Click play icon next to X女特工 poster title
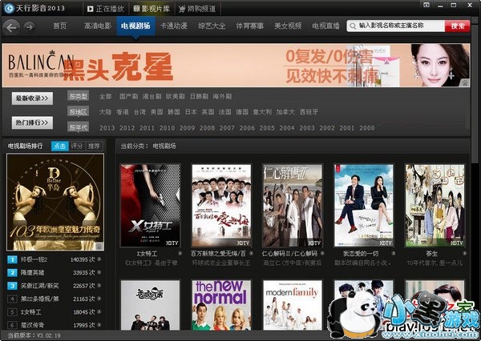Screen dimensions: 481x341 pyautogui.click(x=180, y=254)
